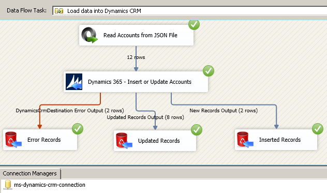Viewport: 327px width, 193px height.
Task: Click success checkmark on Updated Records
Action: (x=197, y=130)
